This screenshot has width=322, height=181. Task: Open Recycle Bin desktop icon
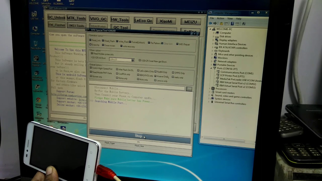pyautogui.click(x=36, y=45)
